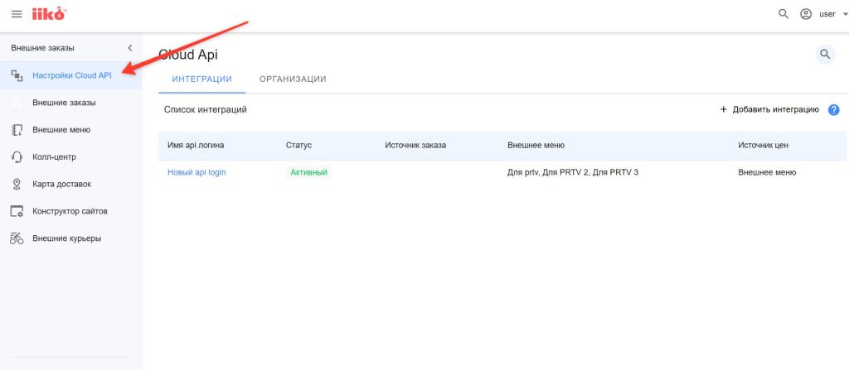Viewport: 849px width, 370px height.
Task: Click the Карта доставок pin icon
Action: (17, 184)
